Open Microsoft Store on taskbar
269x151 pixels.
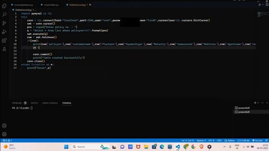[154, 147]
